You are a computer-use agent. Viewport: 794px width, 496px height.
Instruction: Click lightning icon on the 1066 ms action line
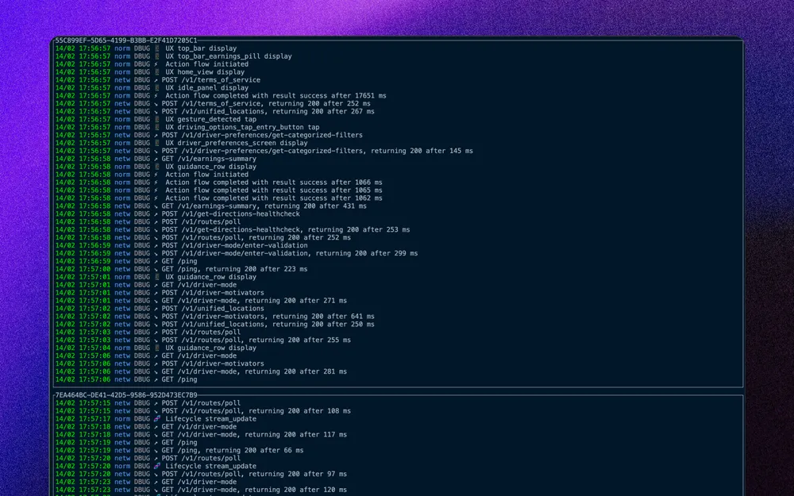pos(156,183)
